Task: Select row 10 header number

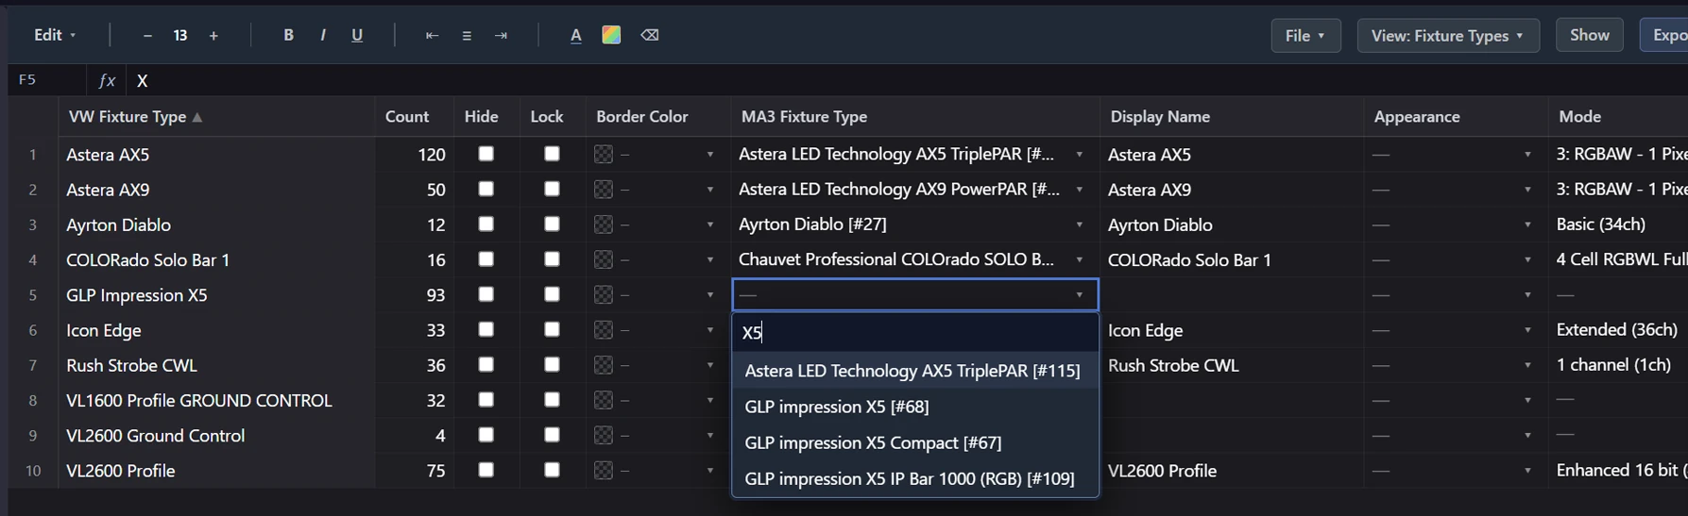Action: (33, 471)
